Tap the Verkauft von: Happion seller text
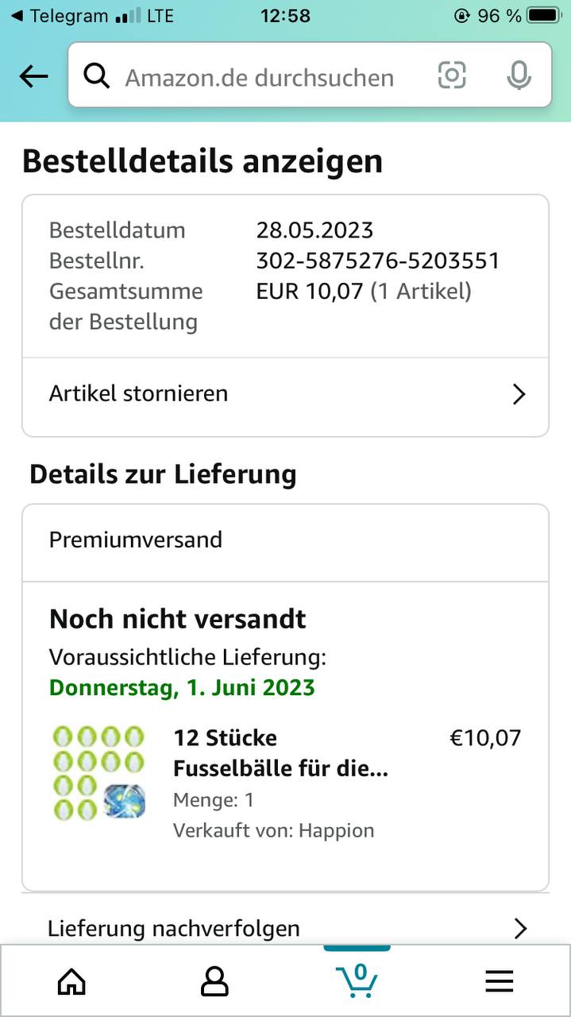 [273, 830]
